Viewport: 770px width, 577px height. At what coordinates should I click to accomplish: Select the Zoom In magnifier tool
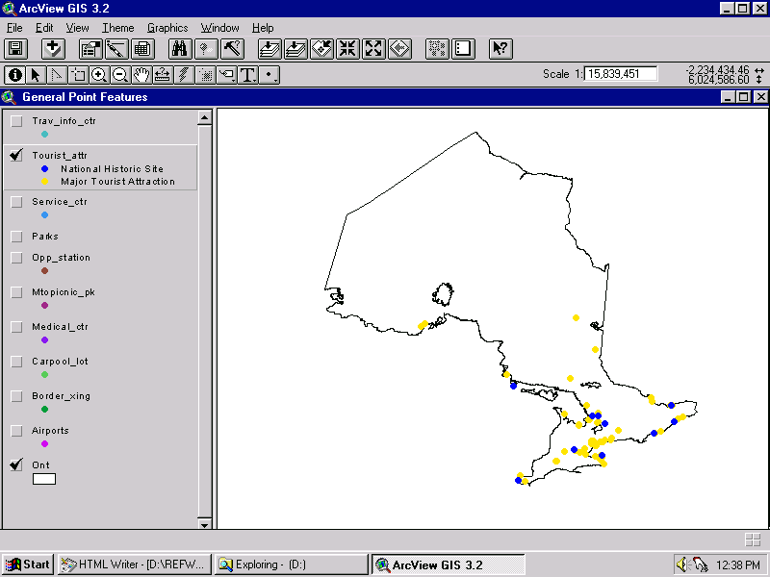[99, 75]
